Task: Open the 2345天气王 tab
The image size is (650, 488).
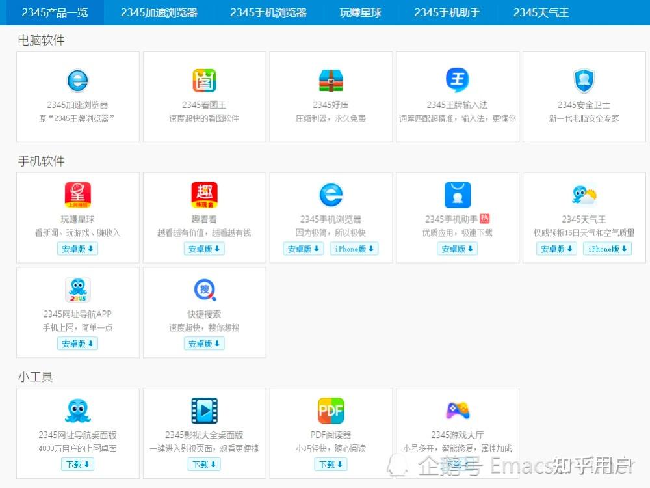Action: click(x=541, y=12)
